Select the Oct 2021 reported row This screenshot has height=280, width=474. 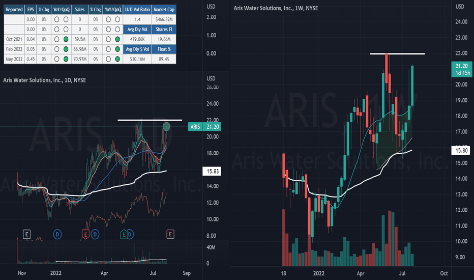click(x=14, y=39)
